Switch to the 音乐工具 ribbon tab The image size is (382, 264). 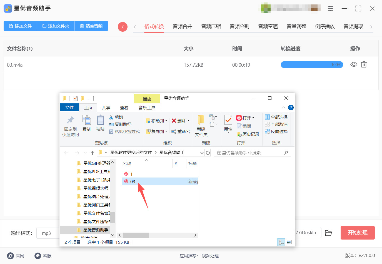pyautogui.click(x=147, y=108)
